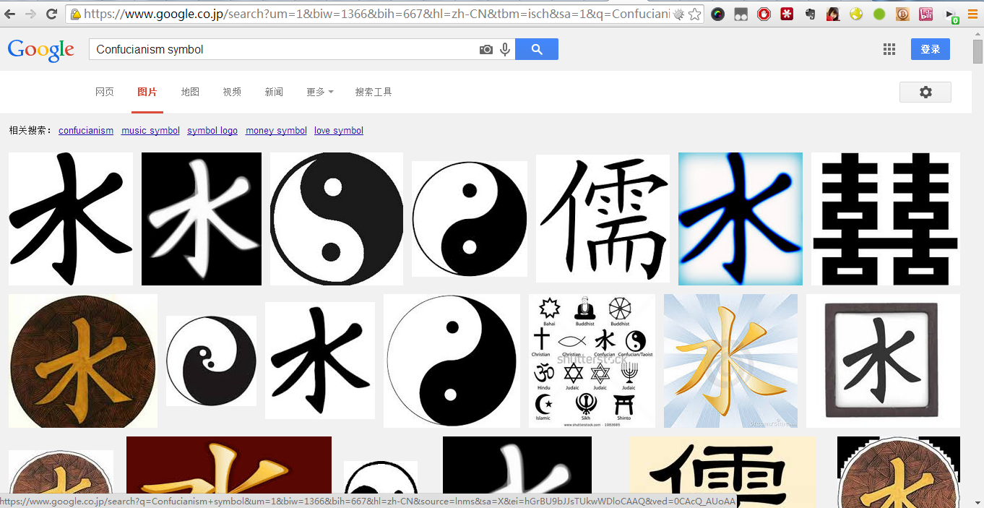This screenshot has height=508, width=984.
Task: Open search settings gear button
Action: point(925,92)
